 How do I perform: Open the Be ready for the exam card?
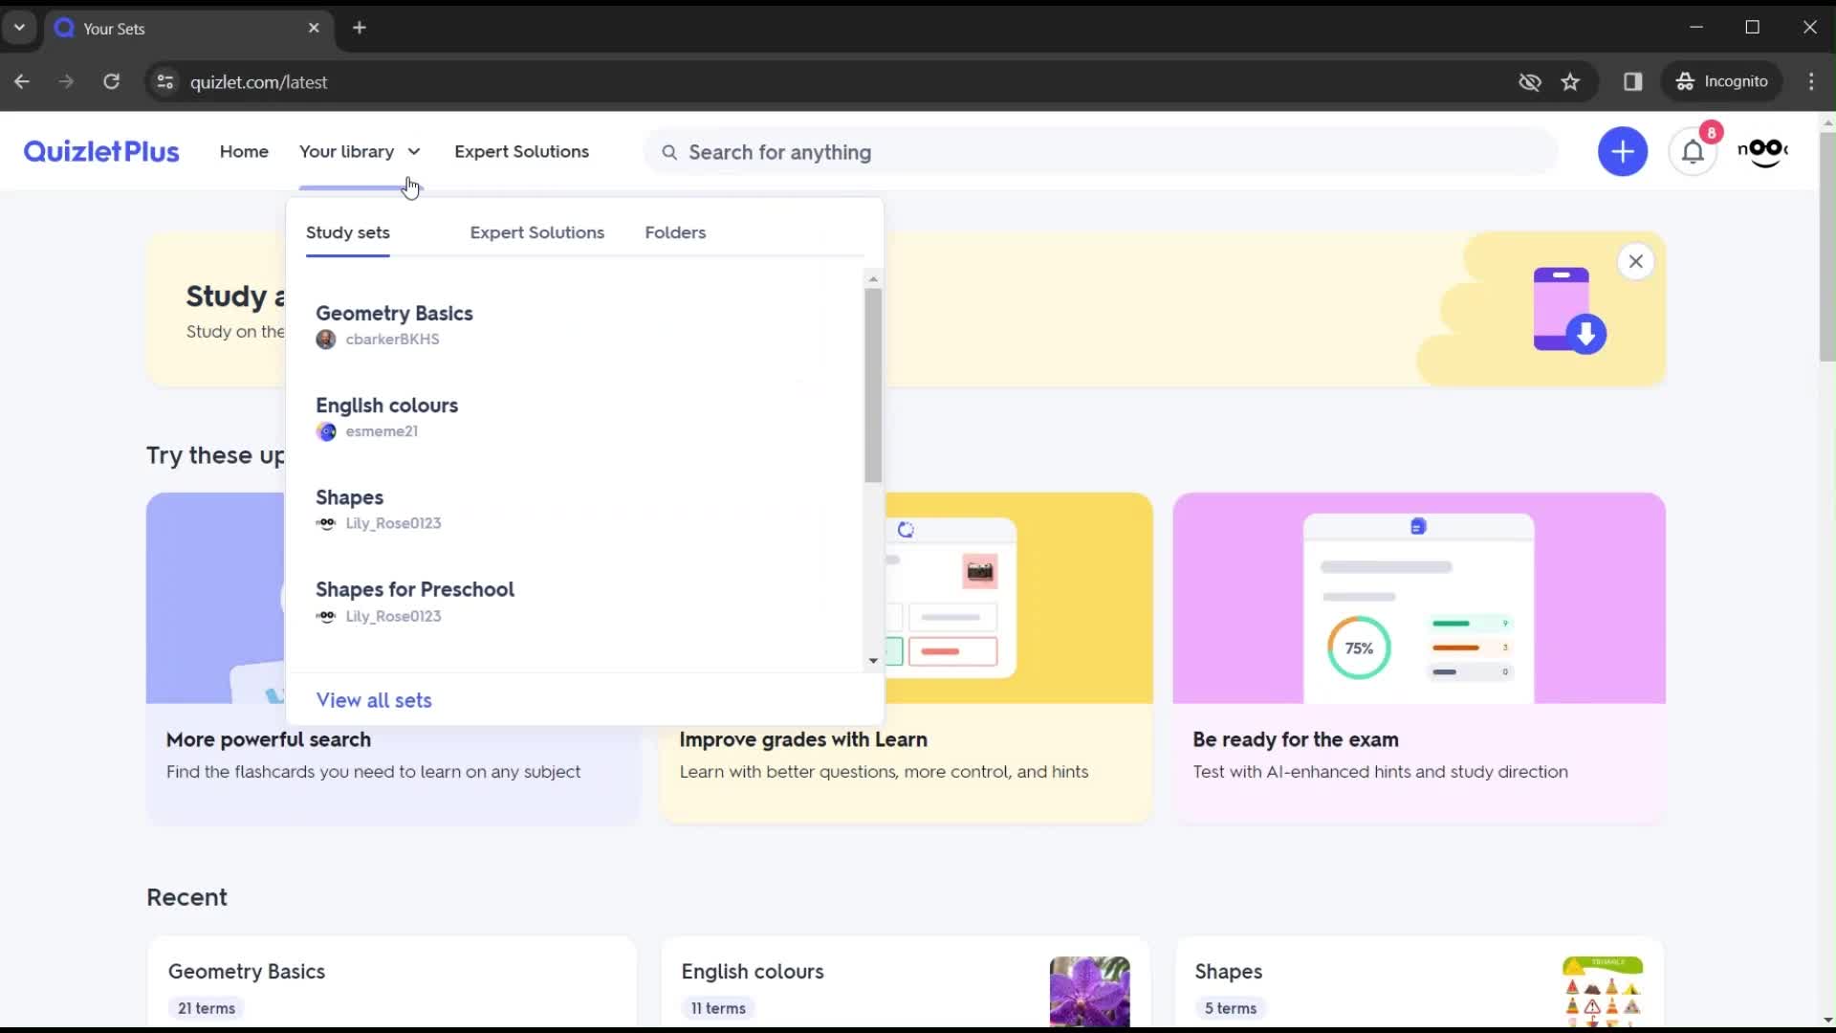[1419, 657]
